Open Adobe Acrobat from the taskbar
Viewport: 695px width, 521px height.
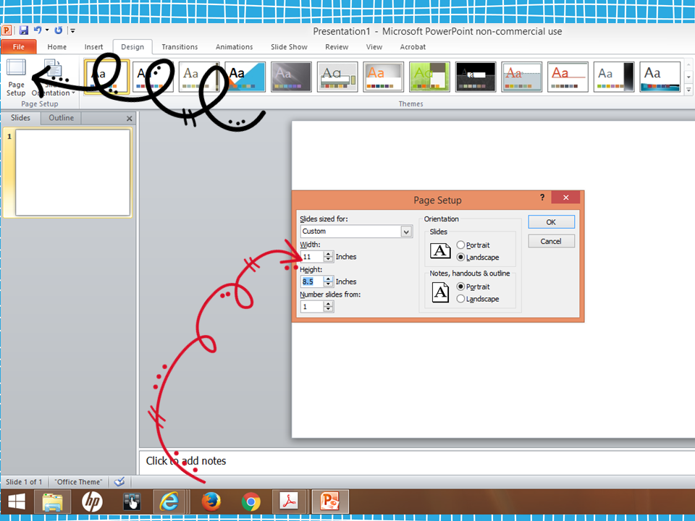coord(290,502)
